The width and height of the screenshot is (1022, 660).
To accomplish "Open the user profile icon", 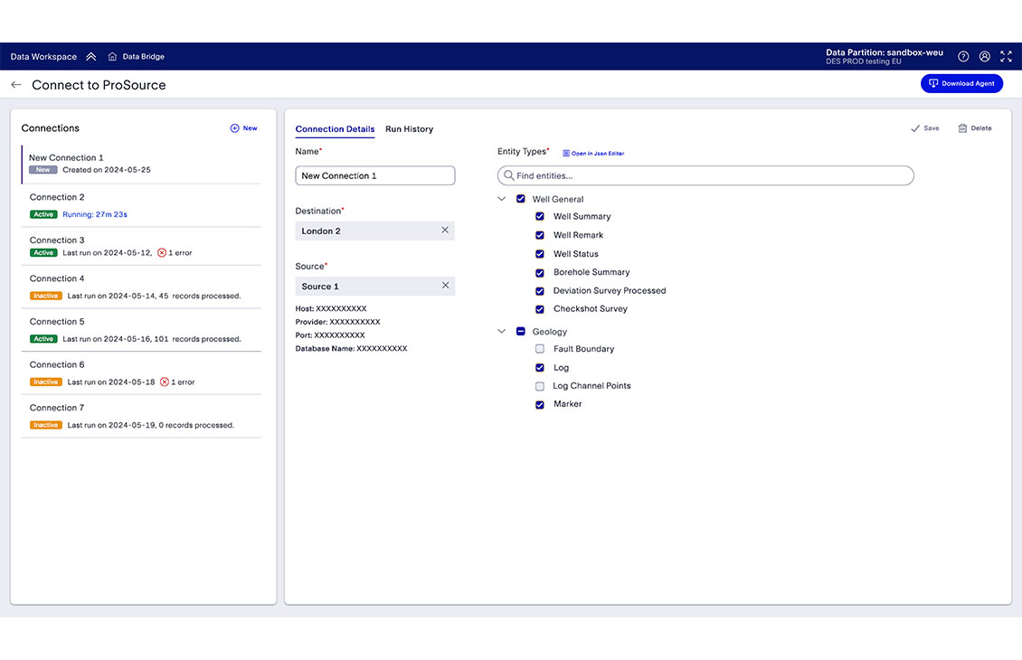I will [x=985, y=57].
